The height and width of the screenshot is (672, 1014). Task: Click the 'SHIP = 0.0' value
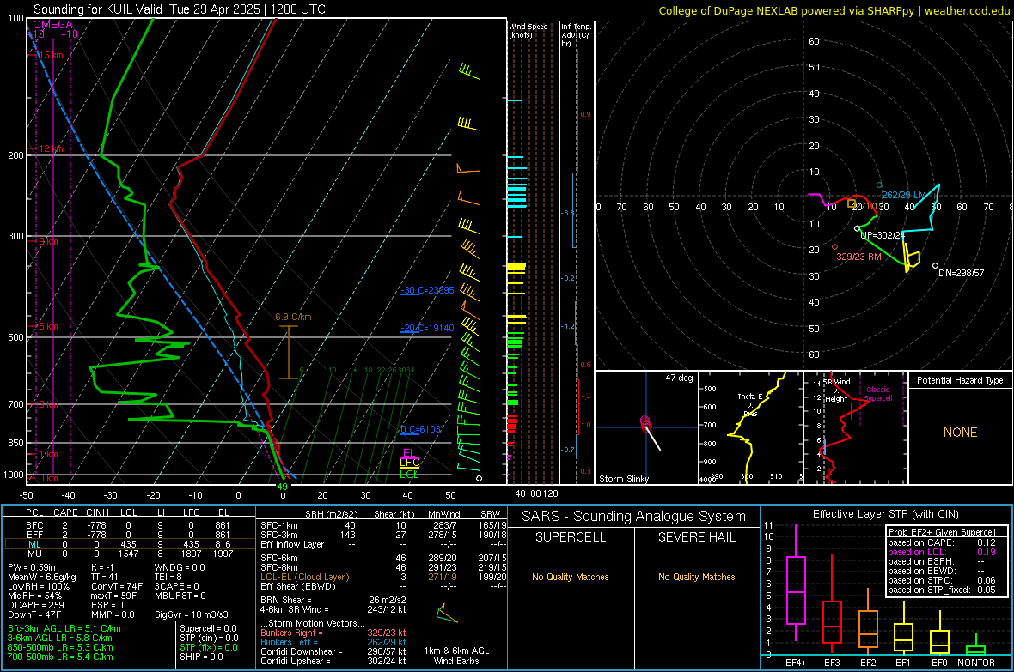click(x=201, y=657)
